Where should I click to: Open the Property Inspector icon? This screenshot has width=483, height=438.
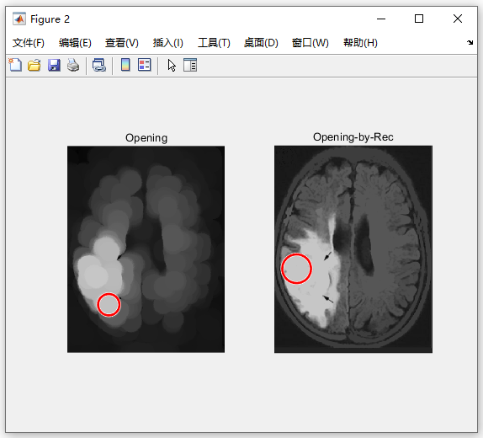tap(190, 65)
